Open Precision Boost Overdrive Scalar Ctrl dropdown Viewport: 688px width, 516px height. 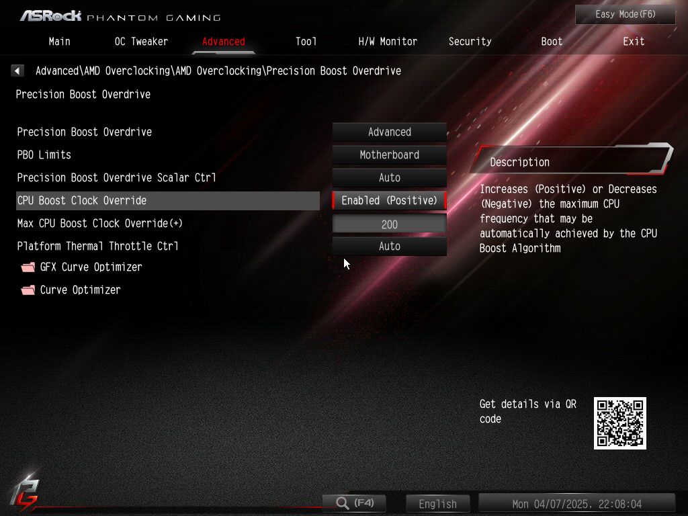pyautogui.click(x=389, y=178)
